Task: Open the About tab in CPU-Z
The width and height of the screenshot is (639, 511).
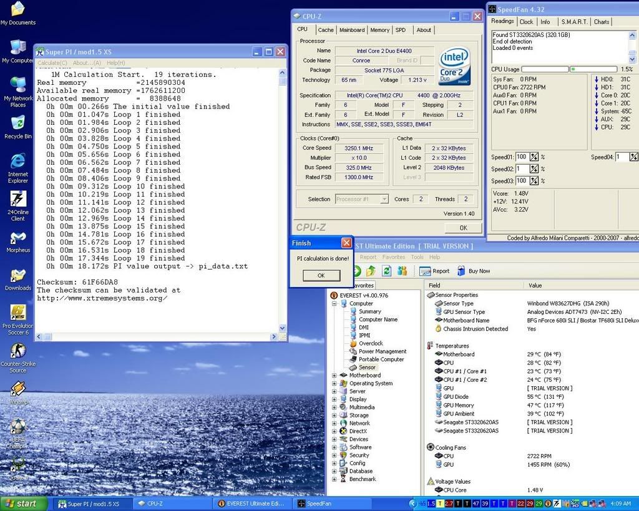Action: (x=424, y=30)
